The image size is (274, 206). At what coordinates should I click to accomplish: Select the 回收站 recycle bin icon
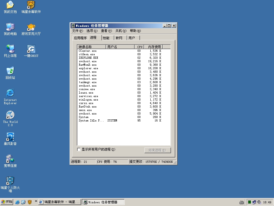(10, 73)
